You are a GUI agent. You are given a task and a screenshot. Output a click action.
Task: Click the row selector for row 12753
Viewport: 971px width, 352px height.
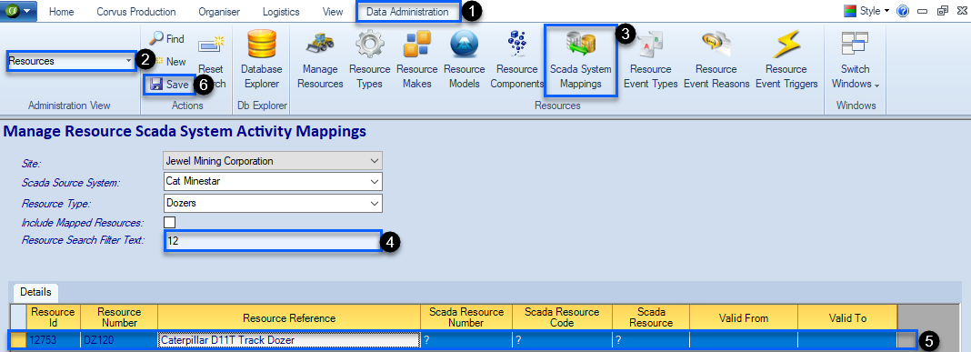(x=18, y=339)
